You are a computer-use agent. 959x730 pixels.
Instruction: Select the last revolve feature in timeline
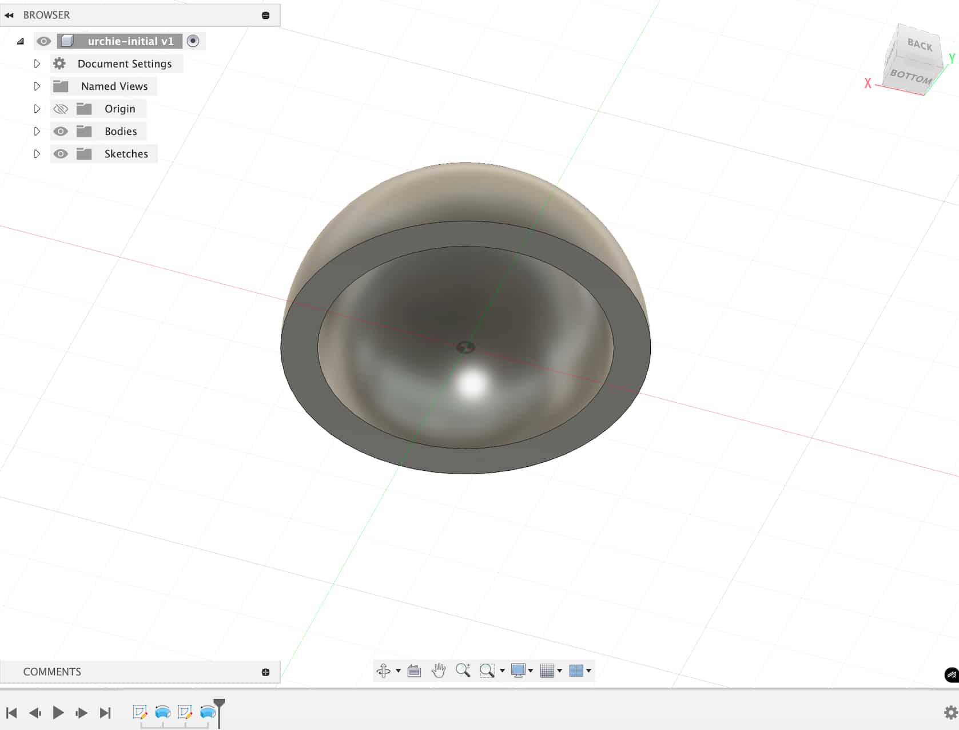click(208, 712)
